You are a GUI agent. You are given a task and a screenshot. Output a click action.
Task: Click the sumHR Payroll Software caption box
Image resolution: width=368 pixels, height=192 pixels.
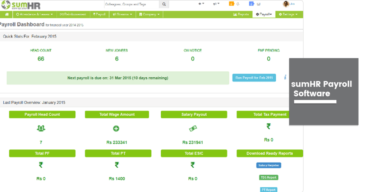pyautogui.click(x=324, y=92)
